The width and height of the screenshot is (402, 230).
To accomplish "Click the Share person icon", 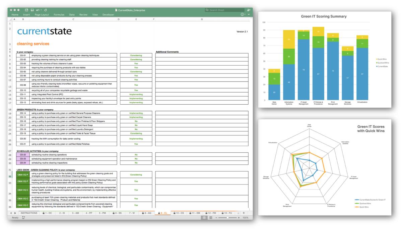I will 249,10.
